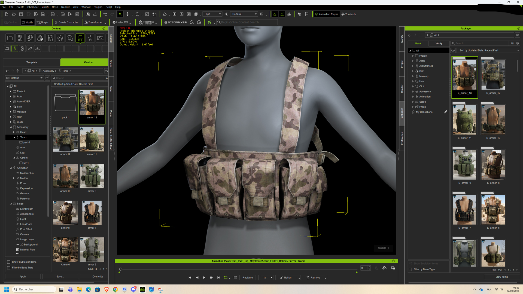Toggle the loop playback icon
This screenshot has width=523, height=294.
coord(226,278)
